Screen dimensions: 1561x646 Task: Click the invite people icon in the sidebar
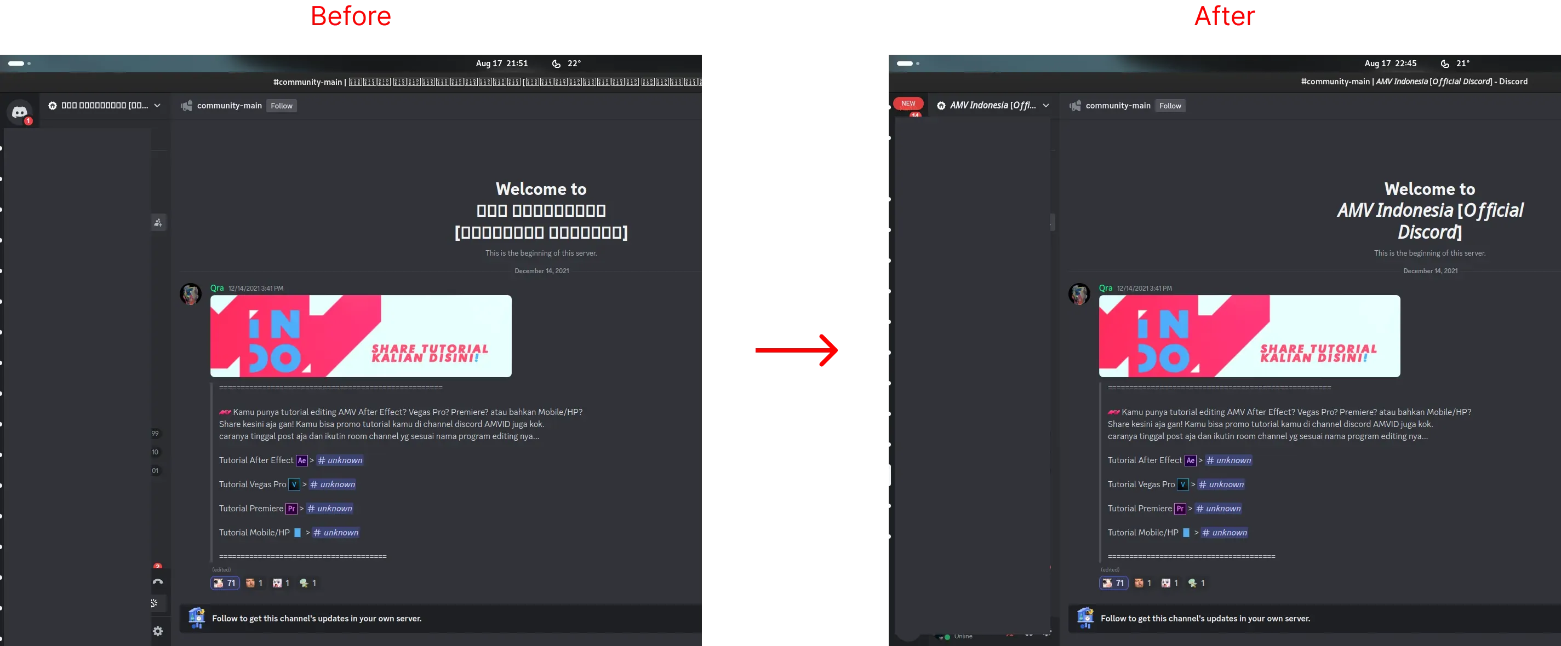[x=159, y=223]
